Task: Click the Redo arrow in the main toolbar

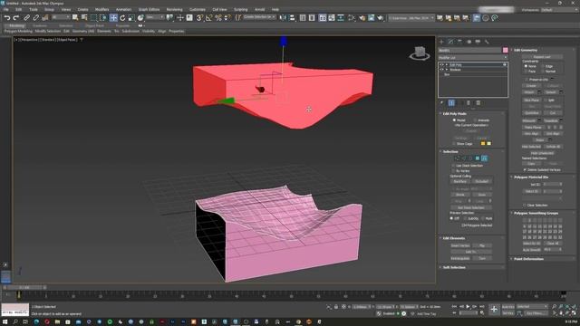Action: 16,18
